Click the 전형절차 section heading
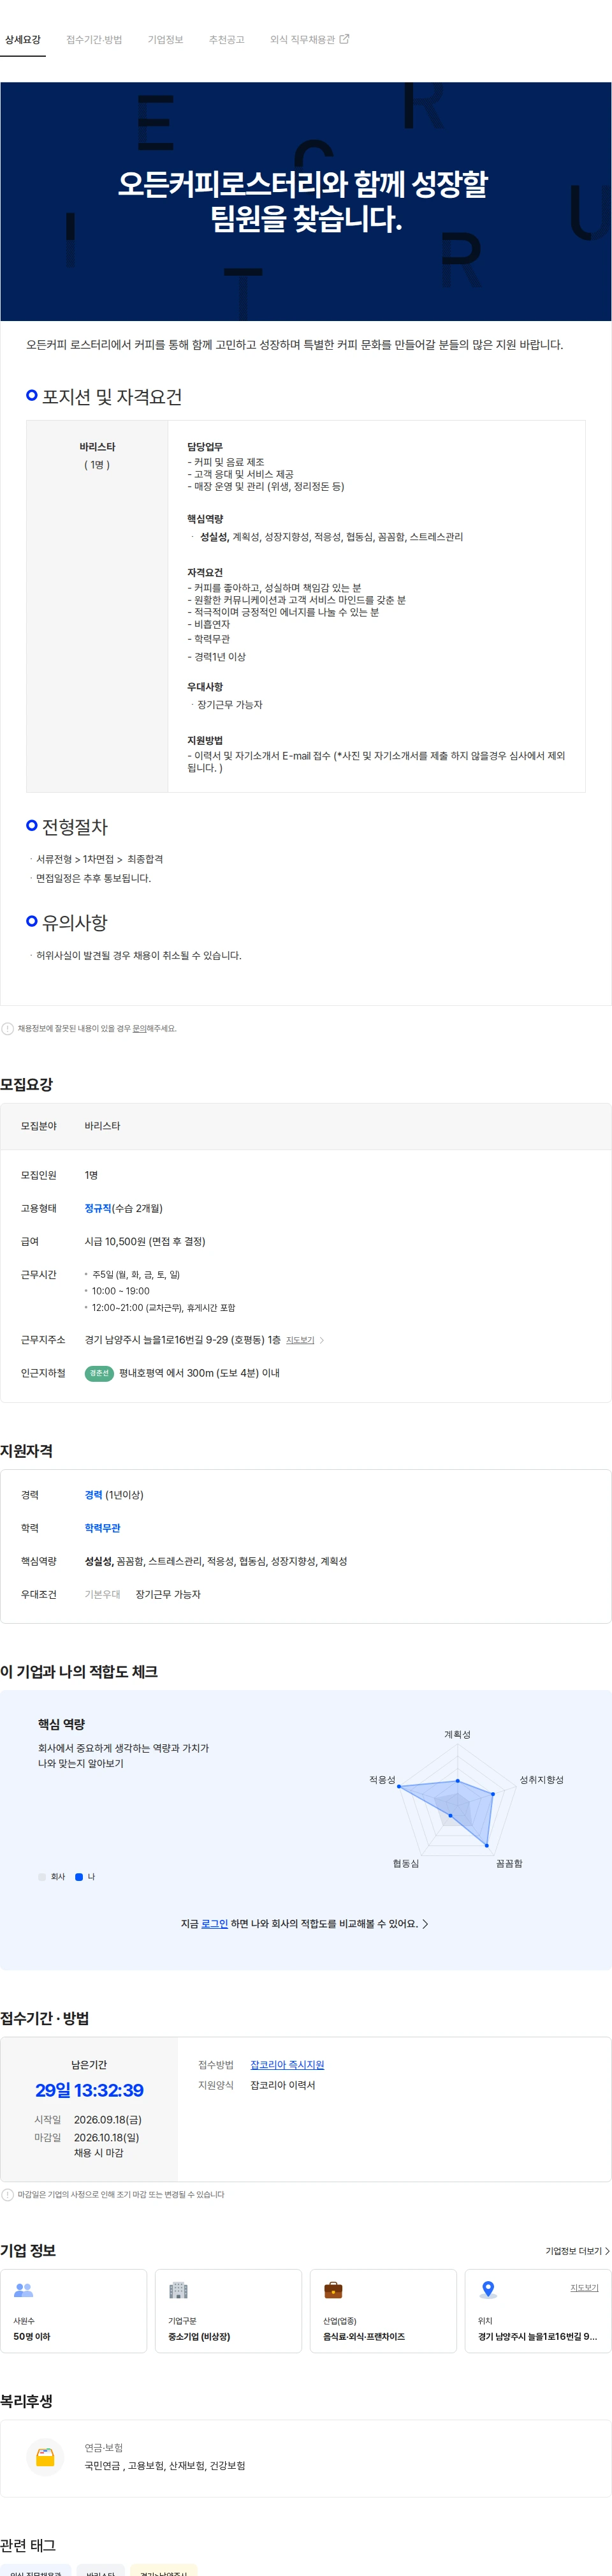612x2576 pixels. point(75,827)
